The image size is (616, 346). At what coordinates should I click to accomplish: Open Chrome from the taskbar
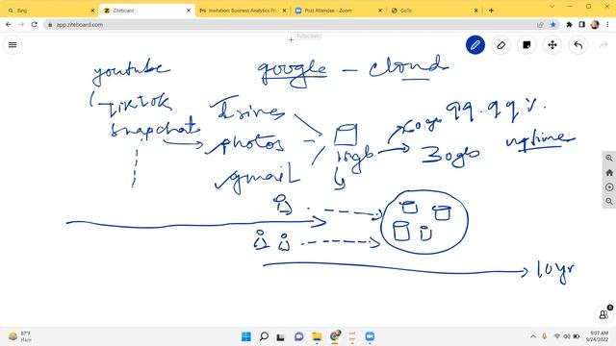[x=335, y=336]
